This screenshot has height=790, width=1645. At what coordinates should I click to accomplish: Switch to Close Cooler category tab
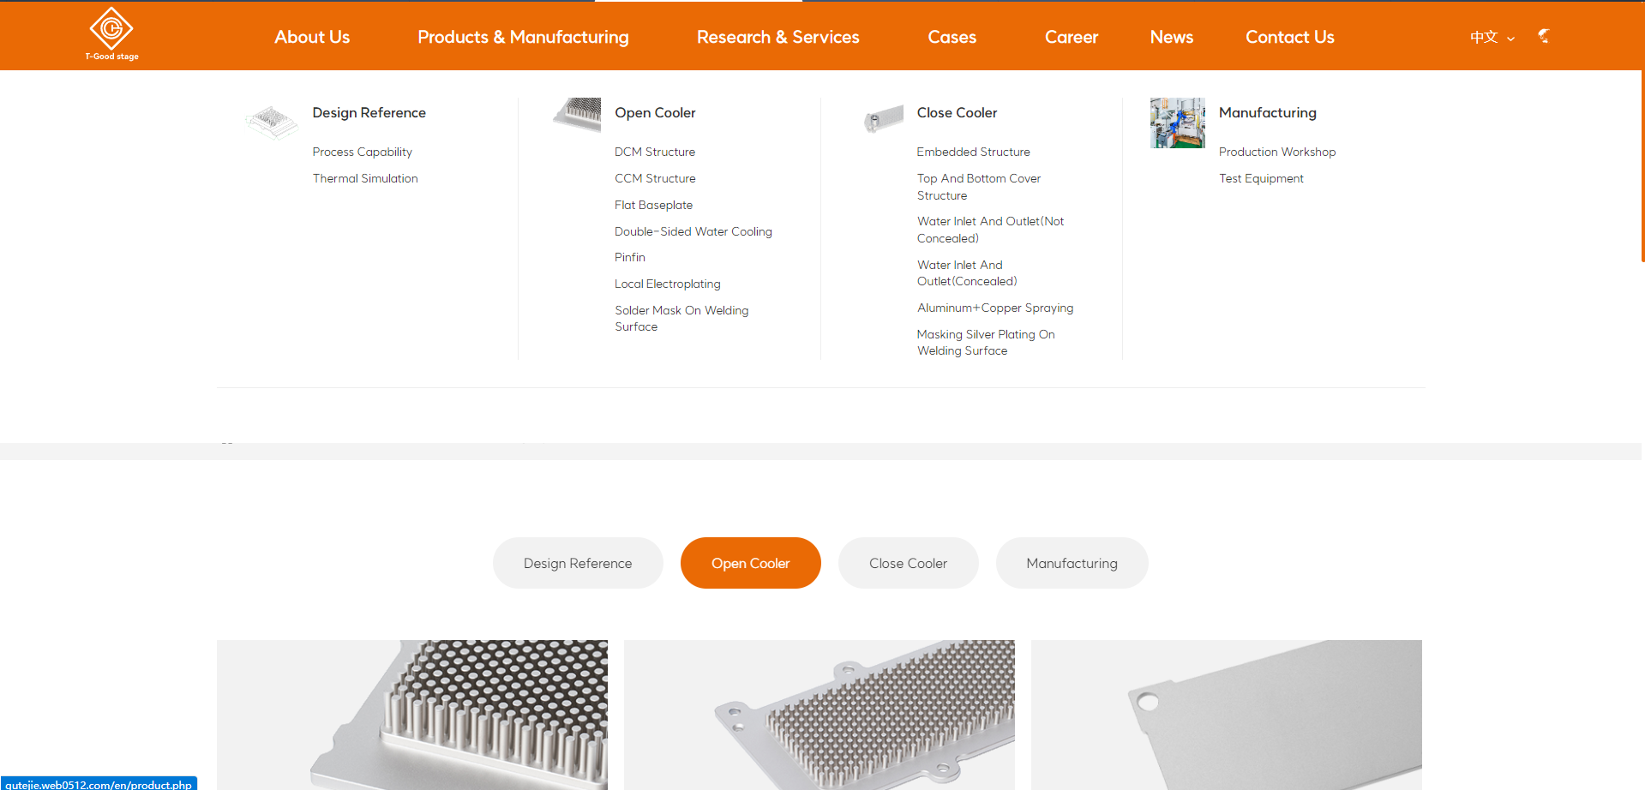click(908, 563)
